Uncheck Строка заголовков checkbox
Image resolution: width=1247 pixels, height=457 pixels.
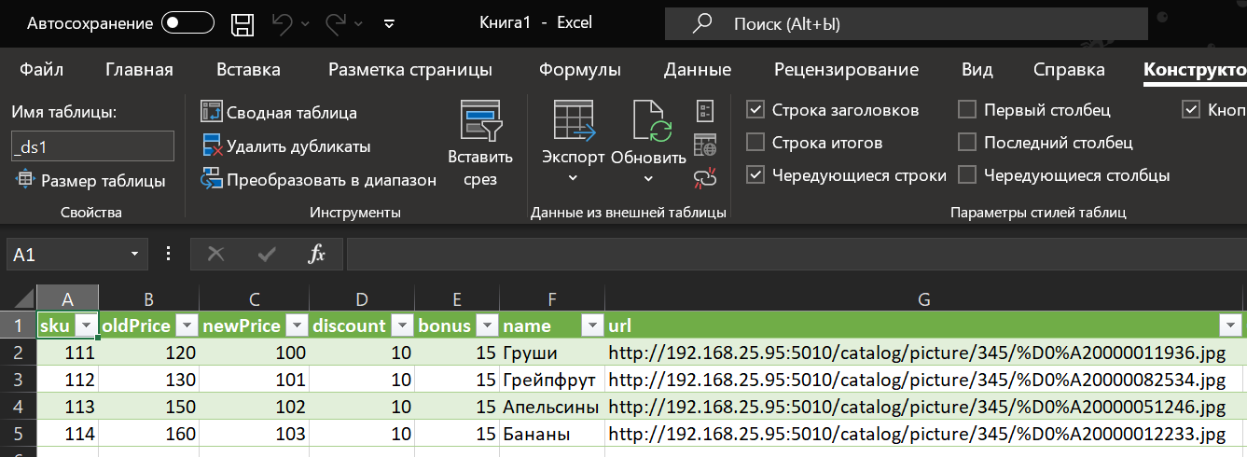click(x=755, y=110)
